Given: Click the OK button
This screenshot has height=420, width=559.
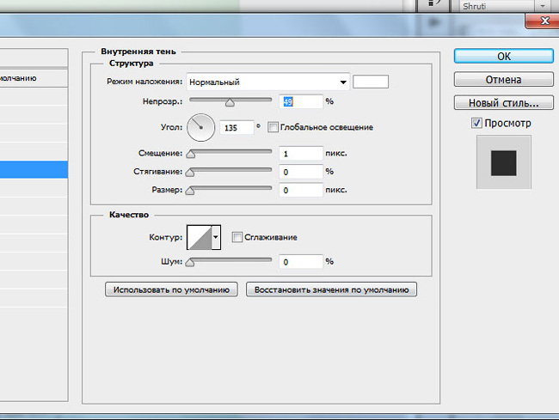Looking at the screenshot, I should (x=503, y=56).
